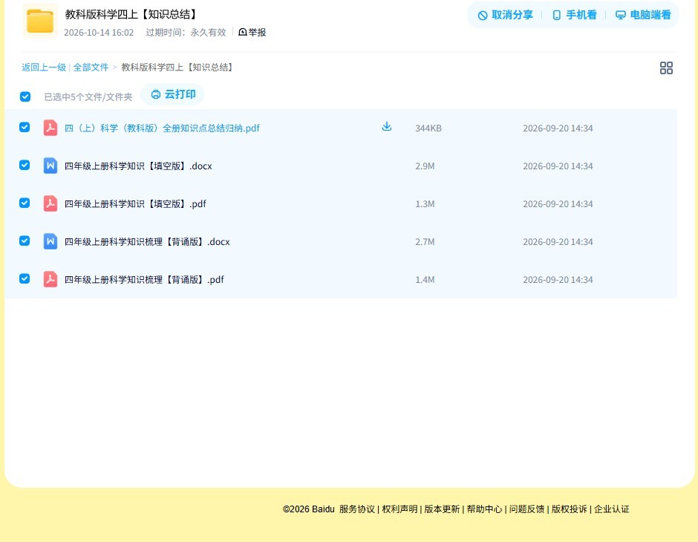Go back via 返回上一级
Screen dimensions: 698x542
pyautogui.click(x=44, y=68)
